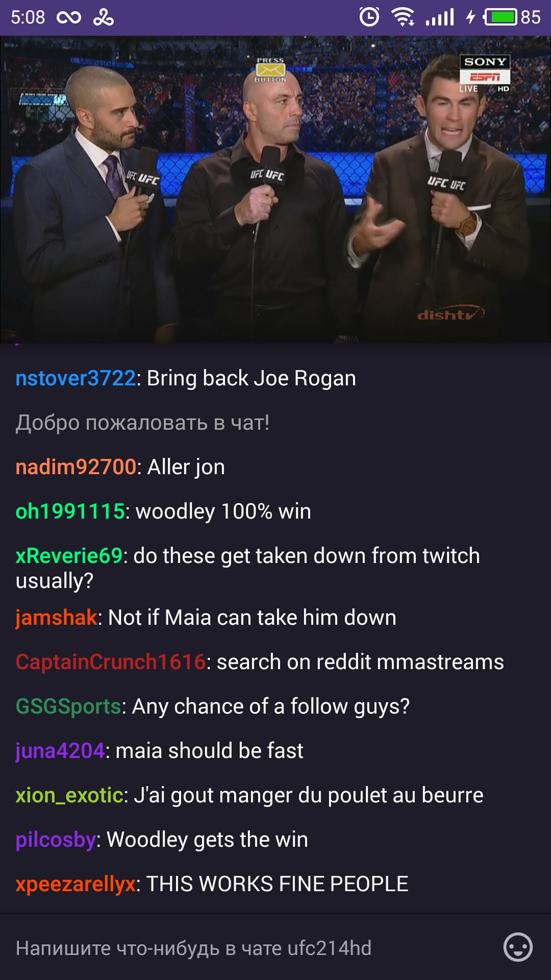
Task: Tap the live video stream player
Action: pos(275,189)
